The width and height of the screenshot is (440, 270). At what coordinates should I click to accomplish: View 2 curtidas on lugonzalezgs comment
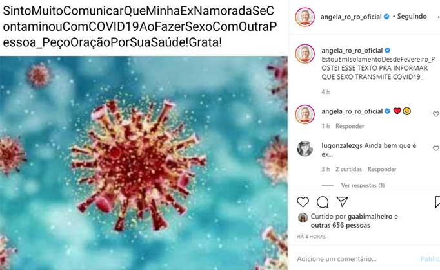[348, 169]
